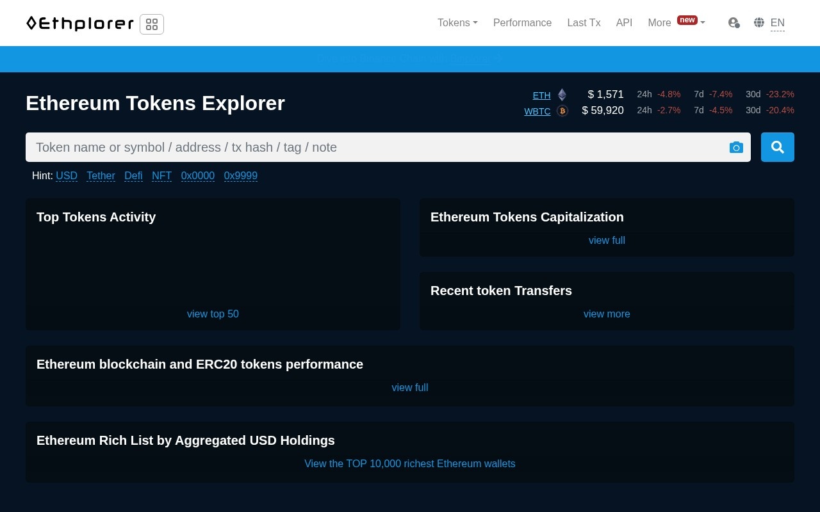This screenshot has height=512, width=820.
Task: Select the Tether hint link
Action: pos(101,176)
